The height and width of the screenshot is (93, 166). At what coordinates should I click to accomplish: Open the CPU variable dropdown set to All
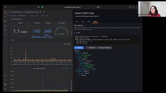47,16
